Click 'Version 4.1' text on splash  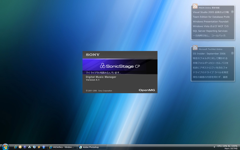click(92, 80)
